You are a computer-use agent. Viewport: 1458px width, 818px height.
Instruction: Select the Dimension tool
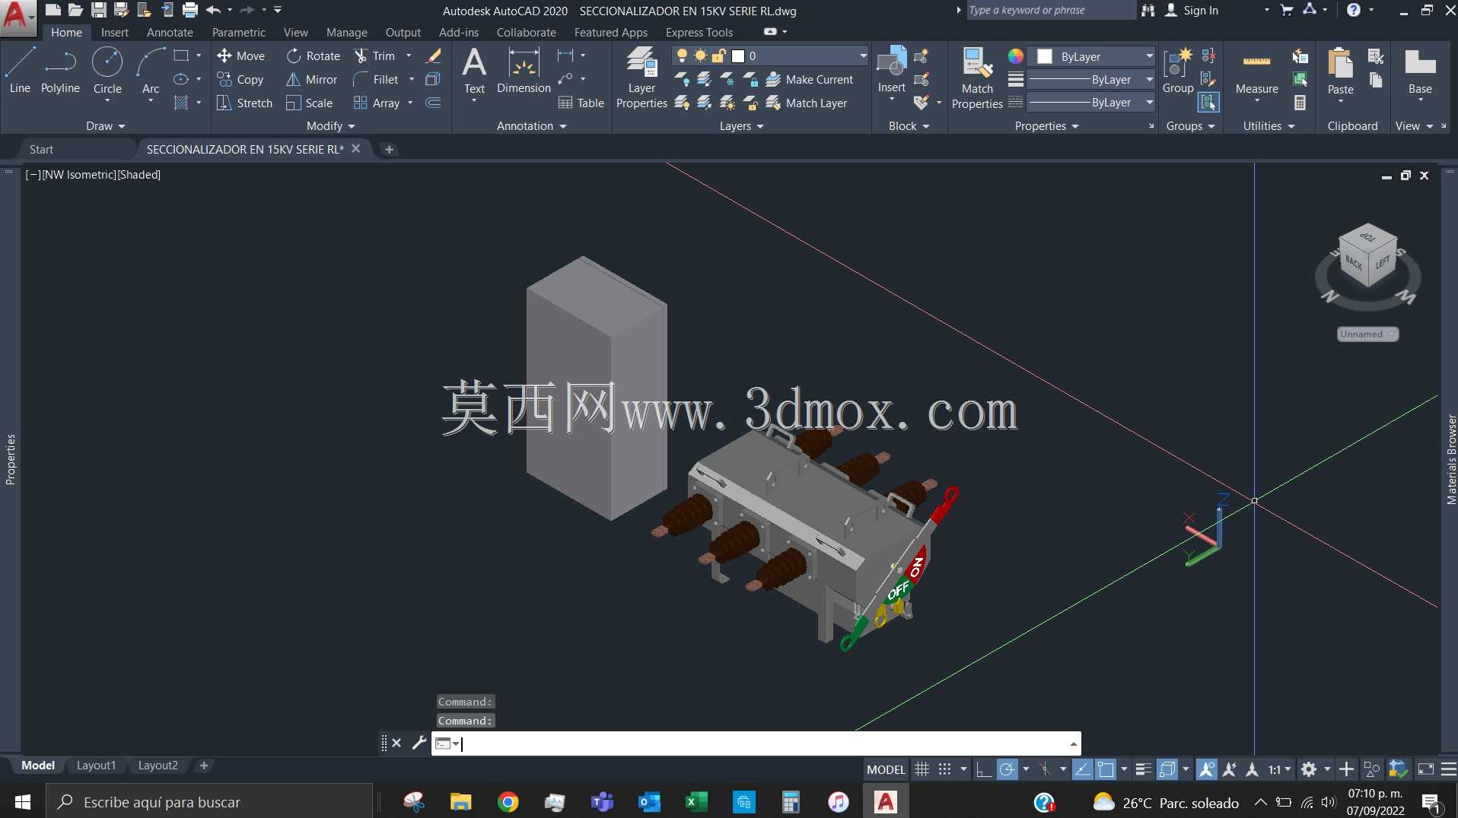click(x=524, y=70)
